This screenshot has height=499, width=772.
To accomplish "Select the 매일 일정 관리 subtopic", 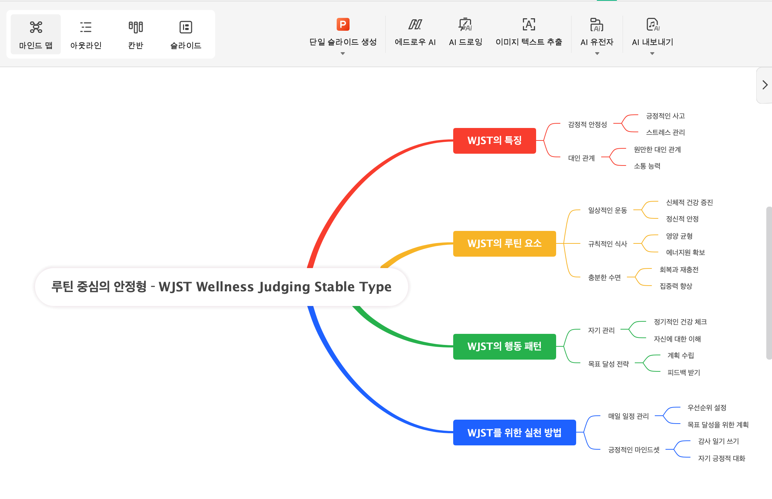I will pos(629,416).
